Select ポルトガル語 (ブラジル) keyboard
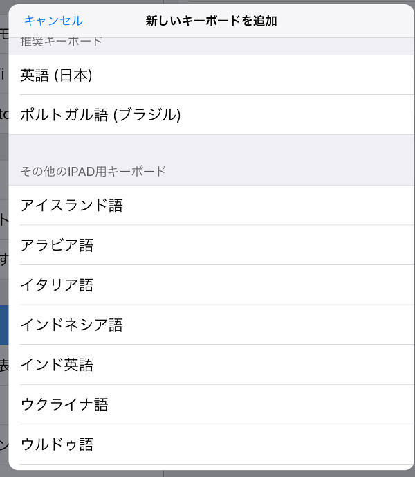 [x=212, y=115]
